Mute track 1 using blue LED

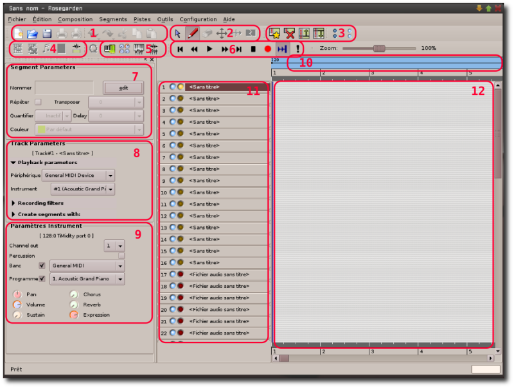(172, 87)
